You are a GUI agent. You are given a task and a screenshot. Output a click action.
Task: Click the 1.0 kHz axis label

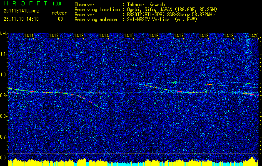(3, 75)
